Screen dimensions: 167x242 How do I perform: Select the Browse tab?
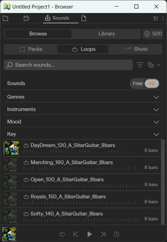(38, 34)
